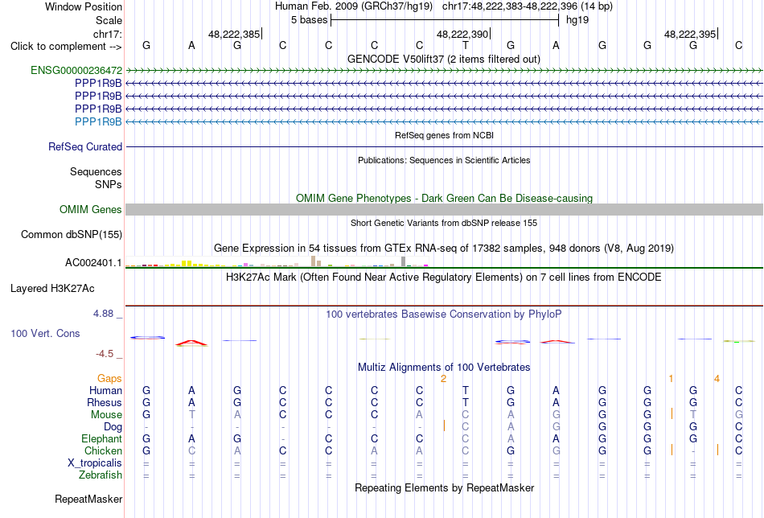Image resolution: width=764 pixels, height=518 pixels.
Task: Select the Scale track label
Action: [109, 20]
